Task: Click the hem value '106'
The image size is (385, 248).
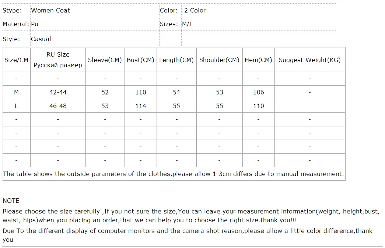Action: pos(259,92)
